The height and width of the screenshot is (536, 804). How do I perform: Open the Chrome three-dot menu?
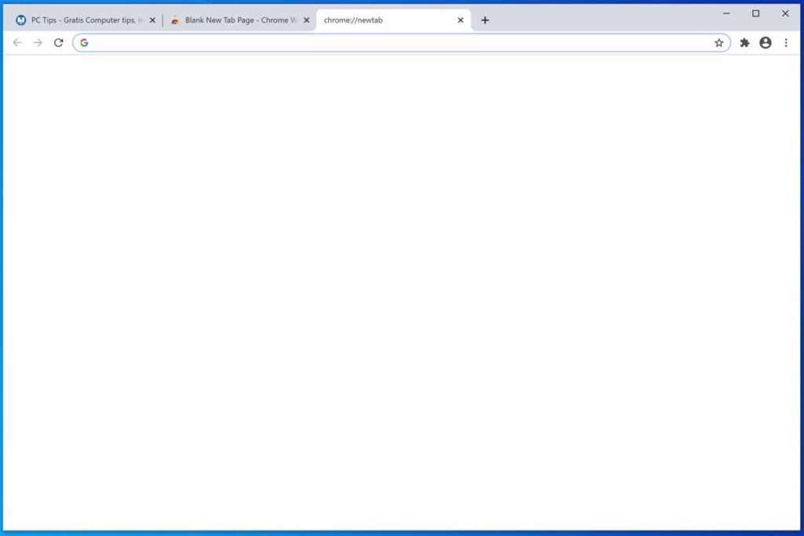click(787, 43)
